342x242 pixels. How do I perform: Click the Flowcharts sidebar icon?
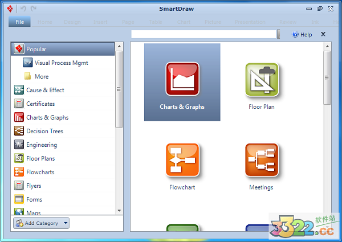pyautogui.click(x=19, y=172)
